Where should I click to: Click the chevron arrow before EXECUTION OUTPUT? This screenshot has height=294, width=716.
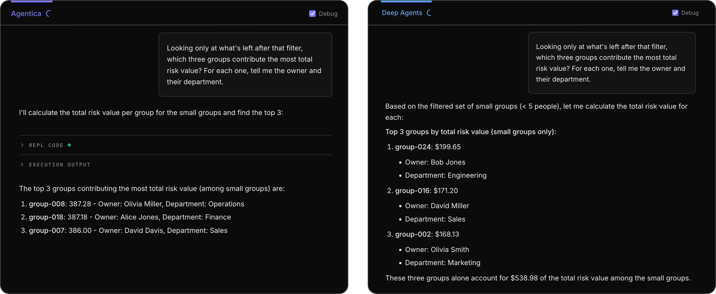tap(22, 165)
